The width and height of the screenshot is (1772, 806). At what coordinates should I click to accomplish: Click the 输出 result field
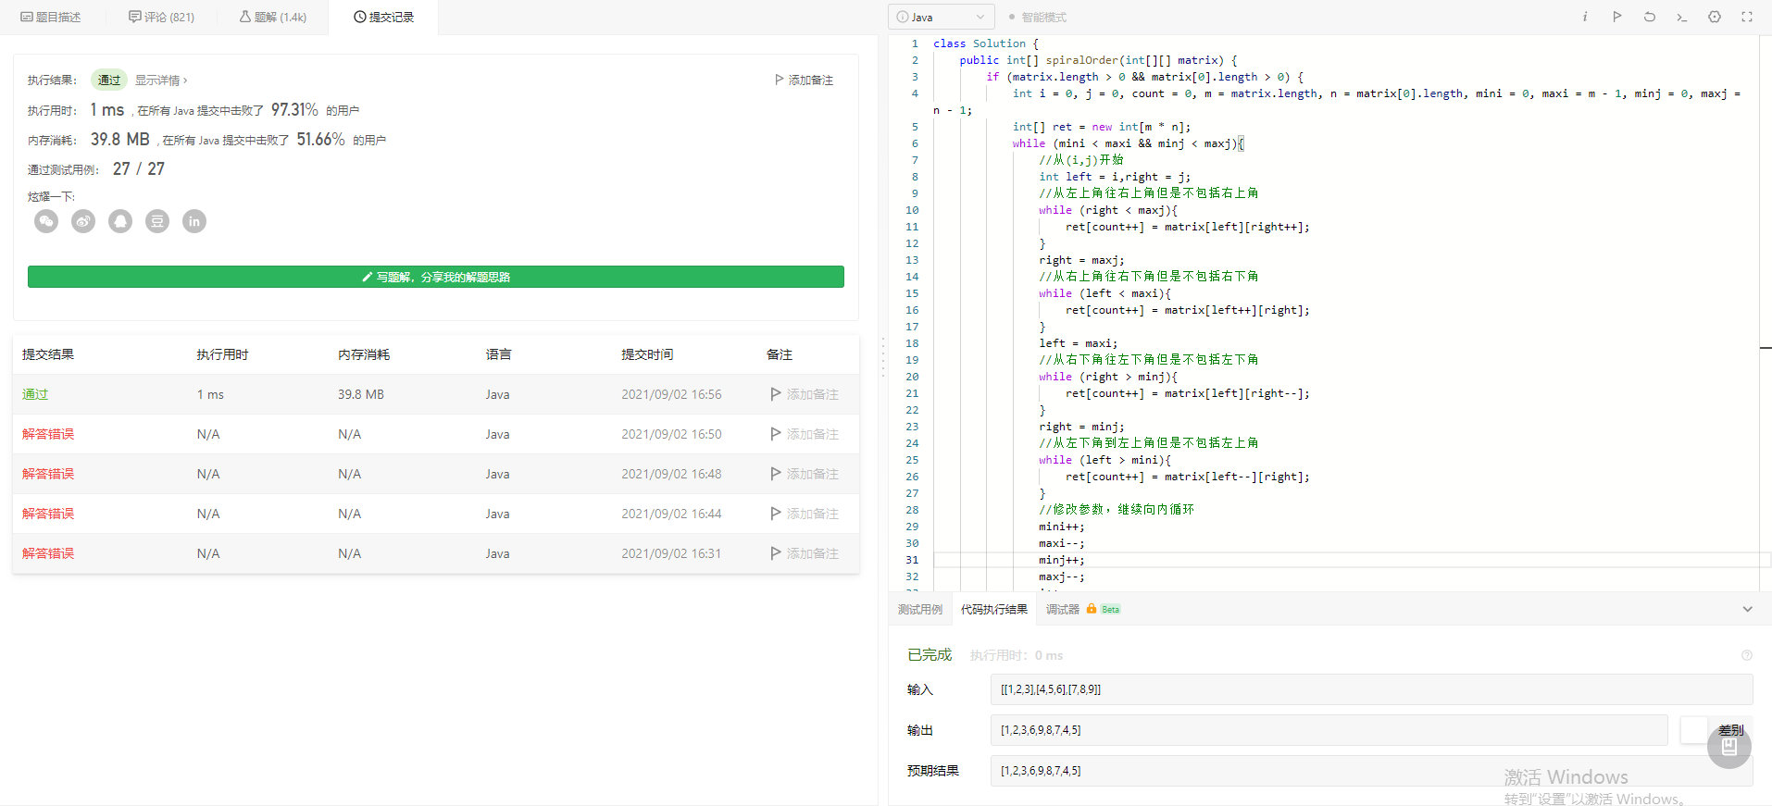(x=1329, y=730)
